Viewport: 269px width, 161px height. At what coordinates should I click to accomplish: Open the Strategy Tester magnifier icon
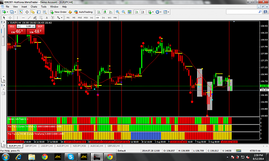coord(45,12)
